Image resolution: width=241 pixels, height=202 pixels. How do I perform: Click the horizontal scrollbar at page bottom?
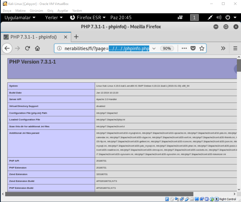(99, 194)
